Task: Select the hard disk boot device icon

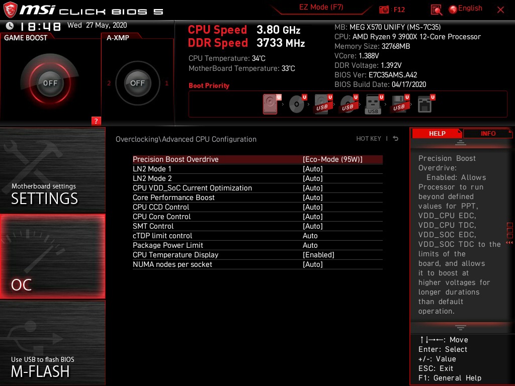Action: coord(270,104)
